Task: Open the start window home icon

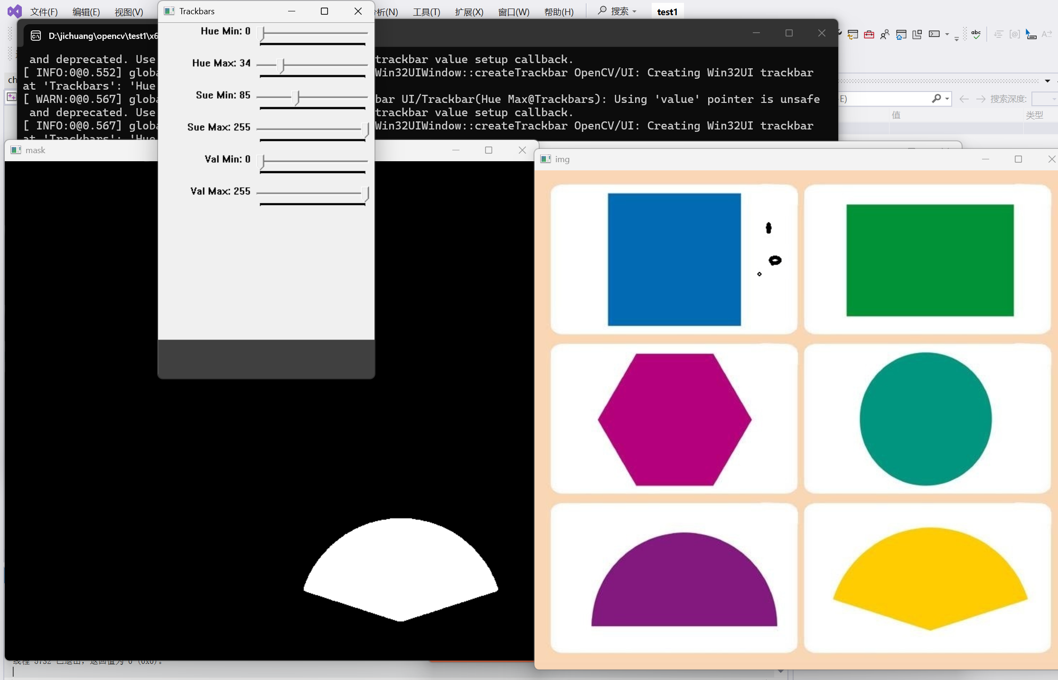Action: (901, 34)
